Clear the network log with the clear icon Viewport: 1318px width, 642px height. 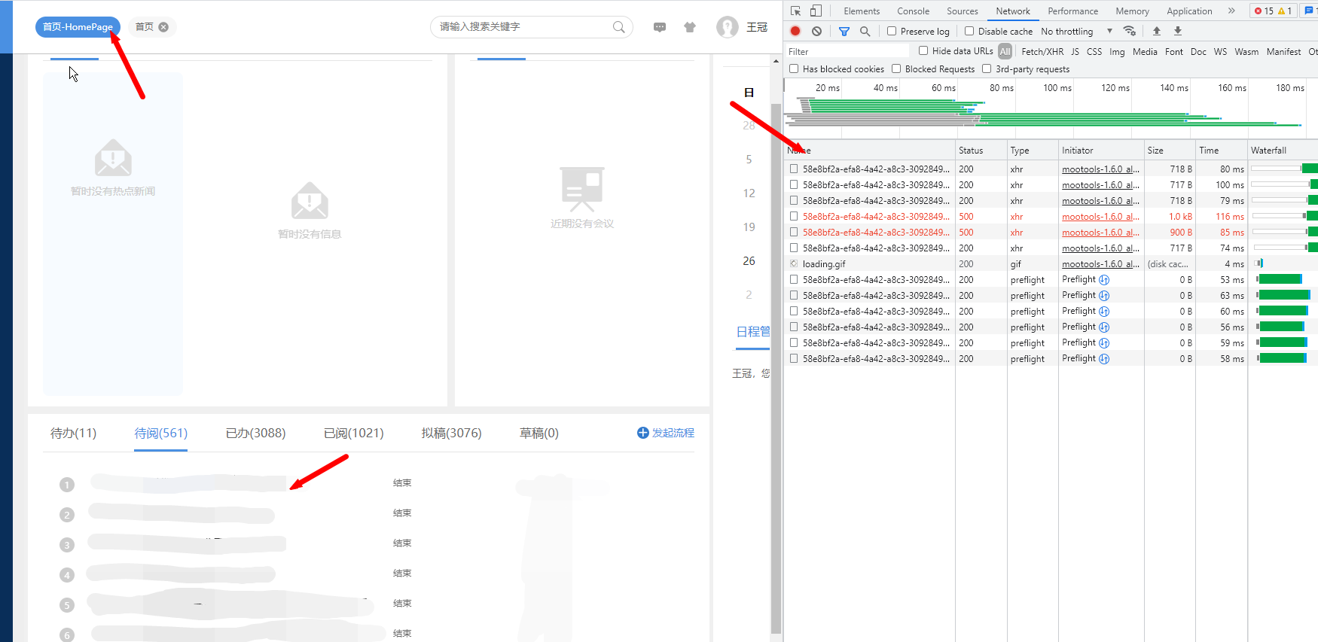pos(816,31)
